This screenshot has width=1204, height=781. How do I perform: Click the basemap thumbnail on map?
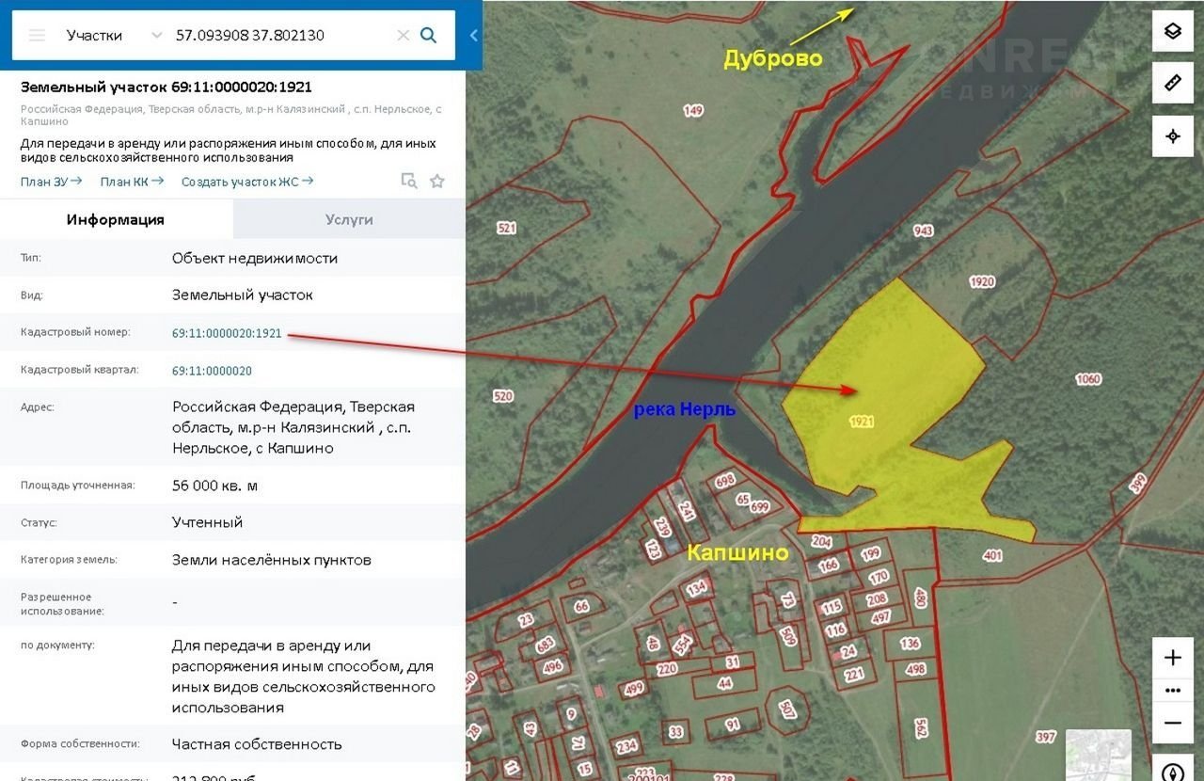point(1098,755)
